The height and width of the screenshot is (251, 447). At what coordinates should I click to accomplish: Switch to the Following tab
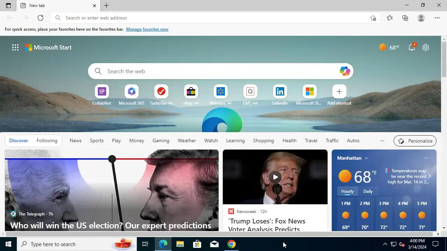click(x=47, y=140)
